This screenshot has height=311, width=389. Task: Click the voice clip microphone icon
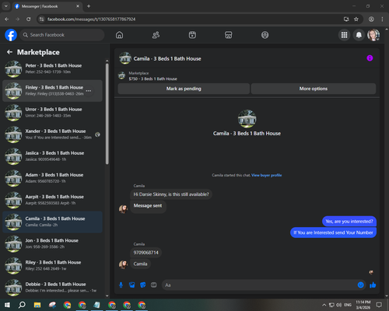[121, 285]
